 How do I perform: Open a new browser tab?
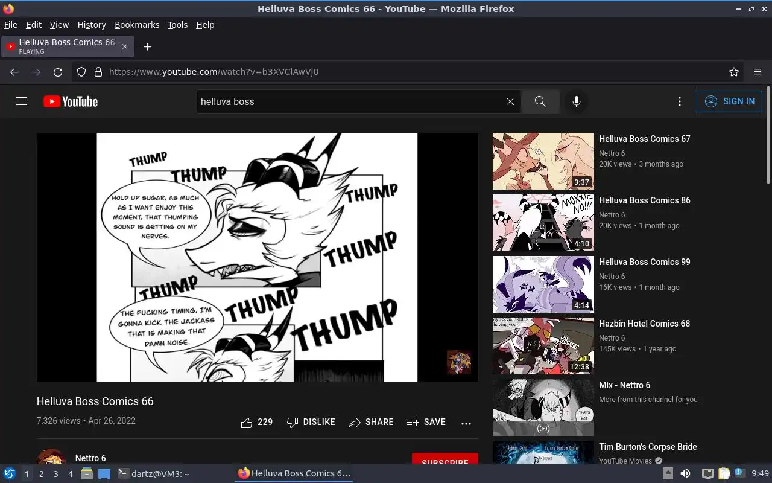(147, 46)
